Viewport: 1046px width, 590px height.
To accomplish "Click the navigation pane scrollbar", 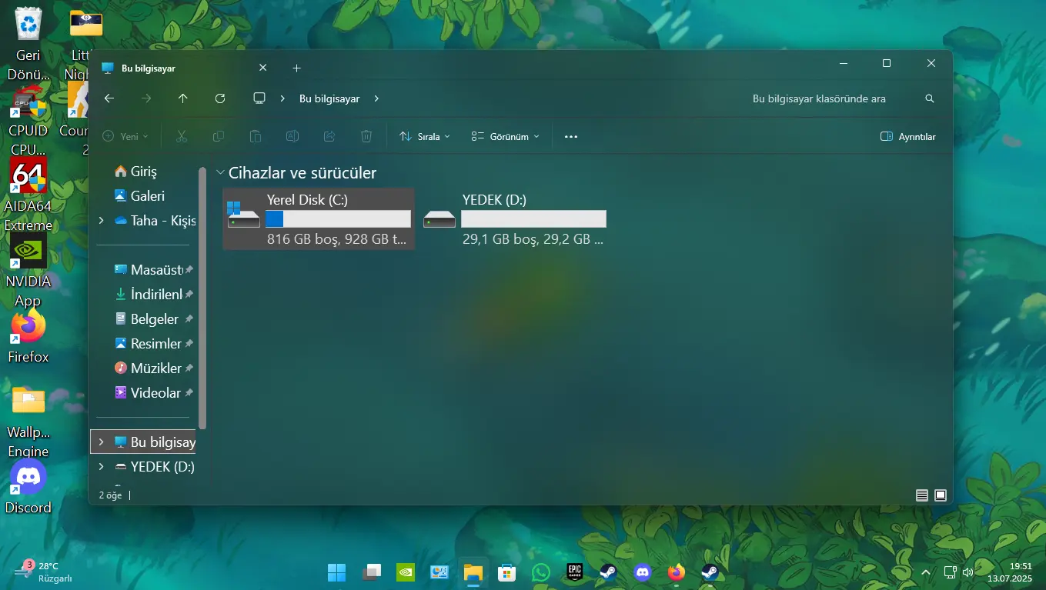I will pos(202,298).
